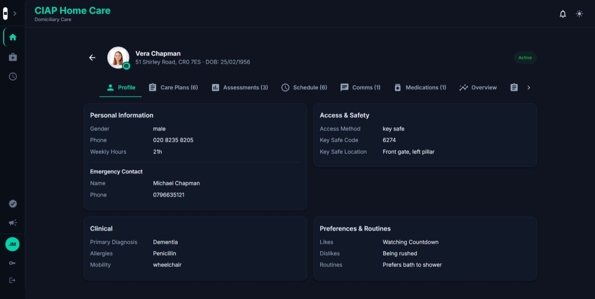Toggle the light/dark theme sun icon
The width and height of the screenshot is (595, 299).
579,14
